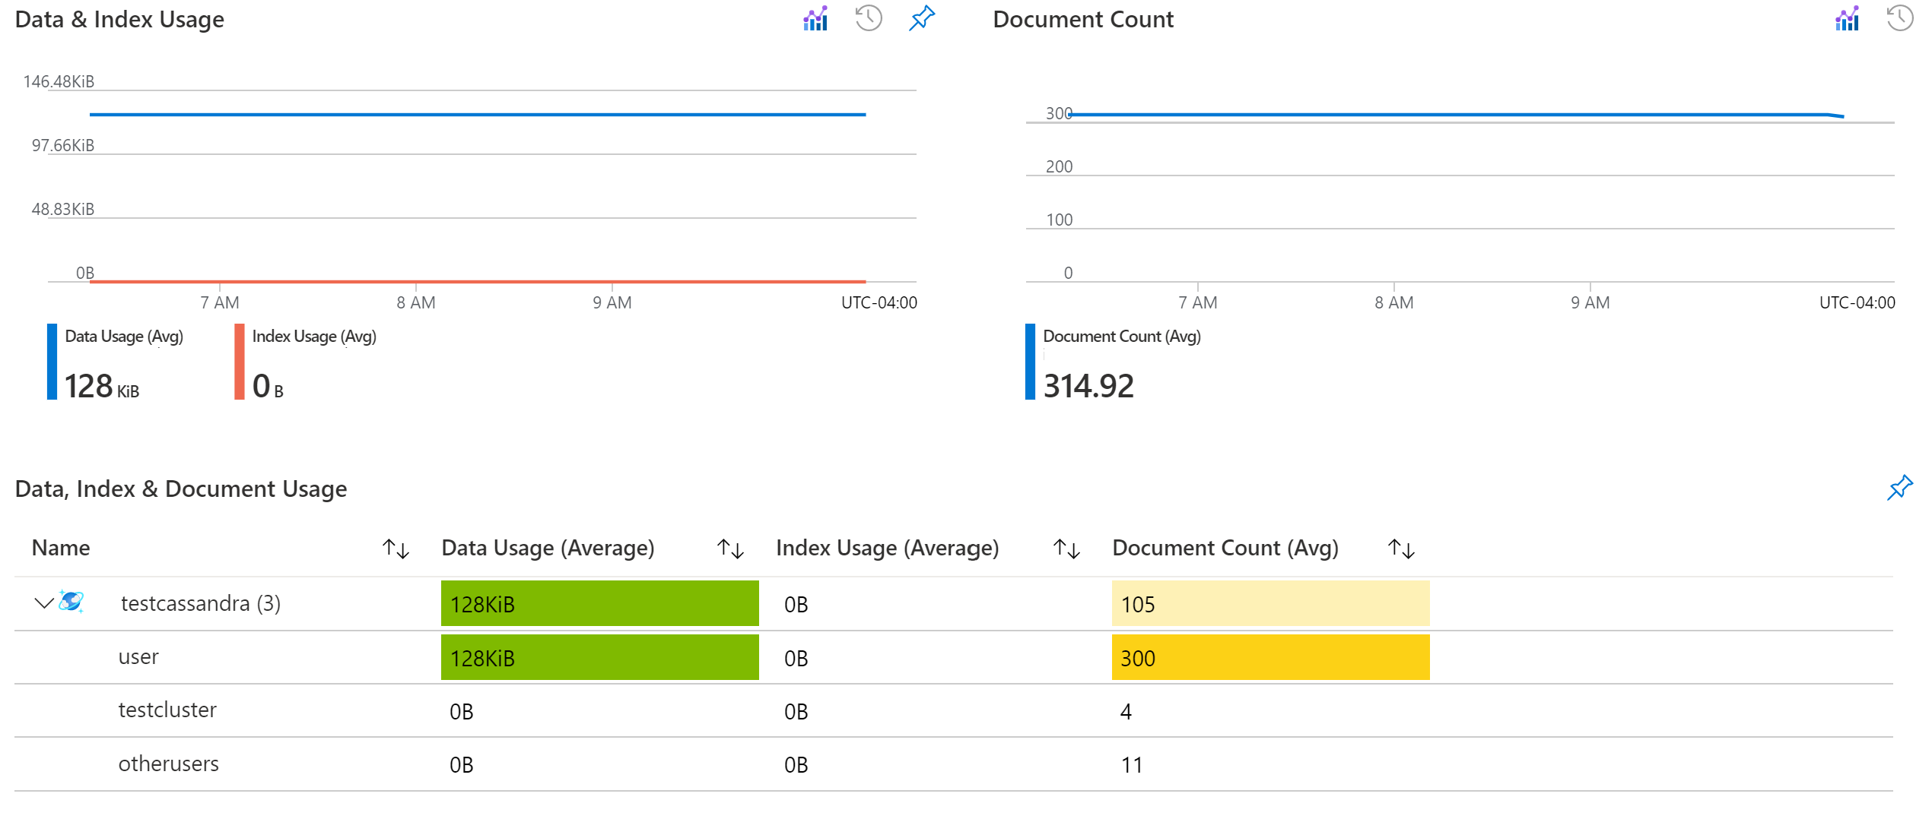This screenshot has width=1932, height=819.
Task: Open metrics chart icon for Data & Index Usage
Action: pyautogui.click(x=815, y=19)
